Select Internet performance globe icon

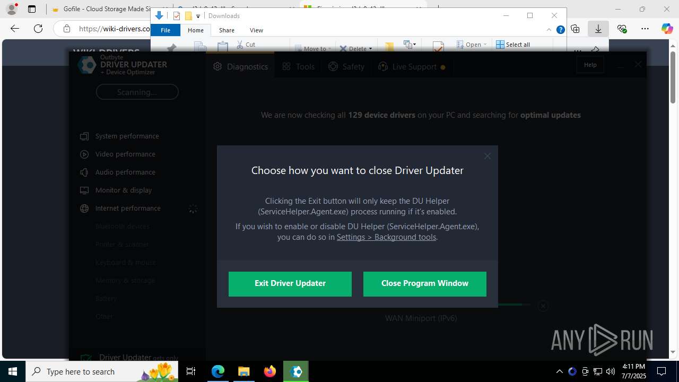(84, 209)
